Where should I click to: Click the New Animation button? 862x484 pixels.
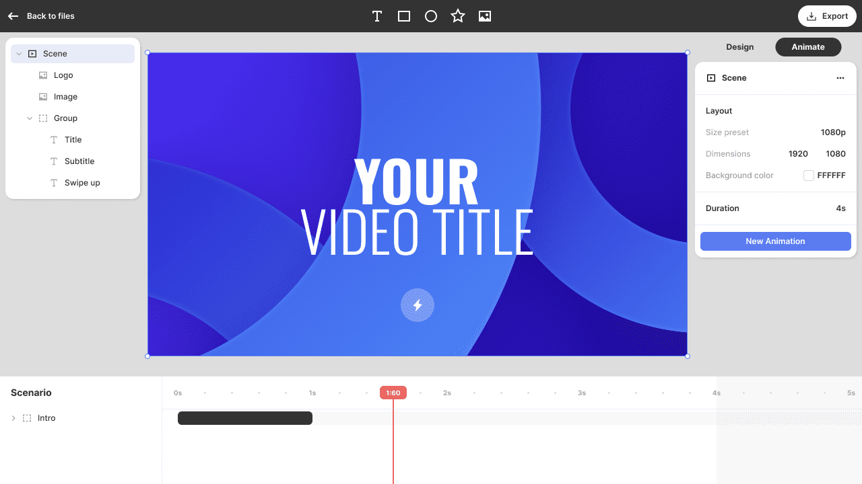775,241
